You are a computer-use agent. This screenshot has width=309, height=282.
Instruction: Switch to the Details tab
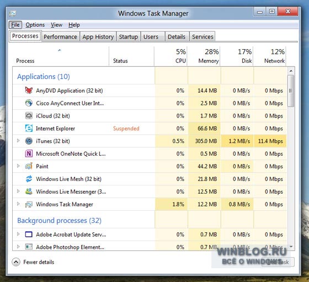(177, 36)
